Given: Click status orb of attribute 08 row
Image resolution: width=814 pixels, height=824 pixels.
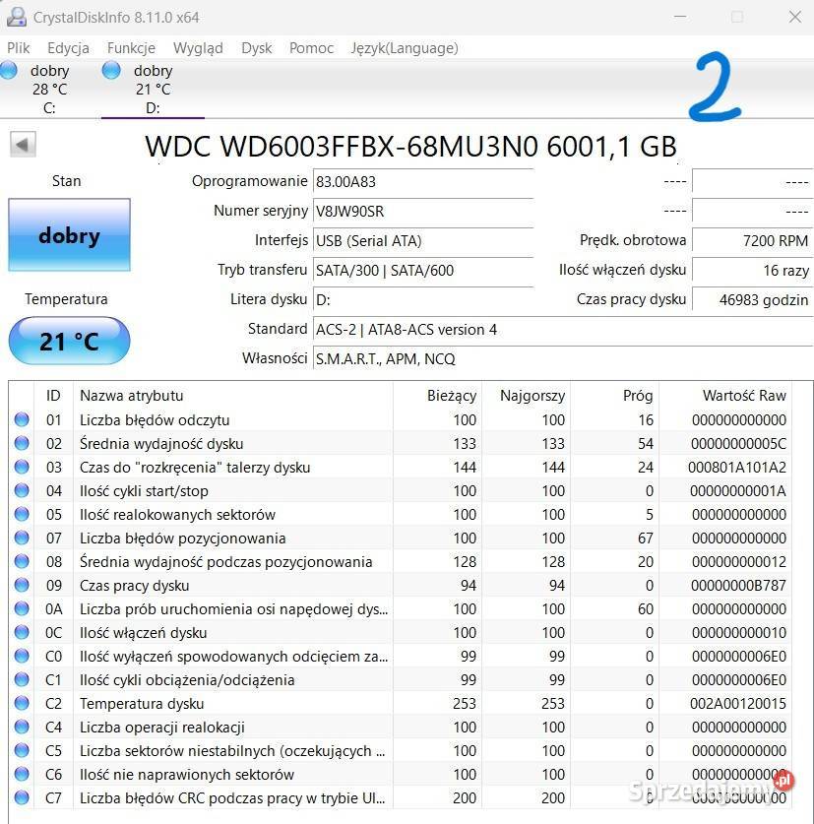Looking at the screenshot, I should pyautogui.click(x=22, y=561).
